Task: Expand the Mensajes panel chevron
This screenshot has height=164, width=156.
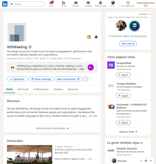Action: point(151,161)
